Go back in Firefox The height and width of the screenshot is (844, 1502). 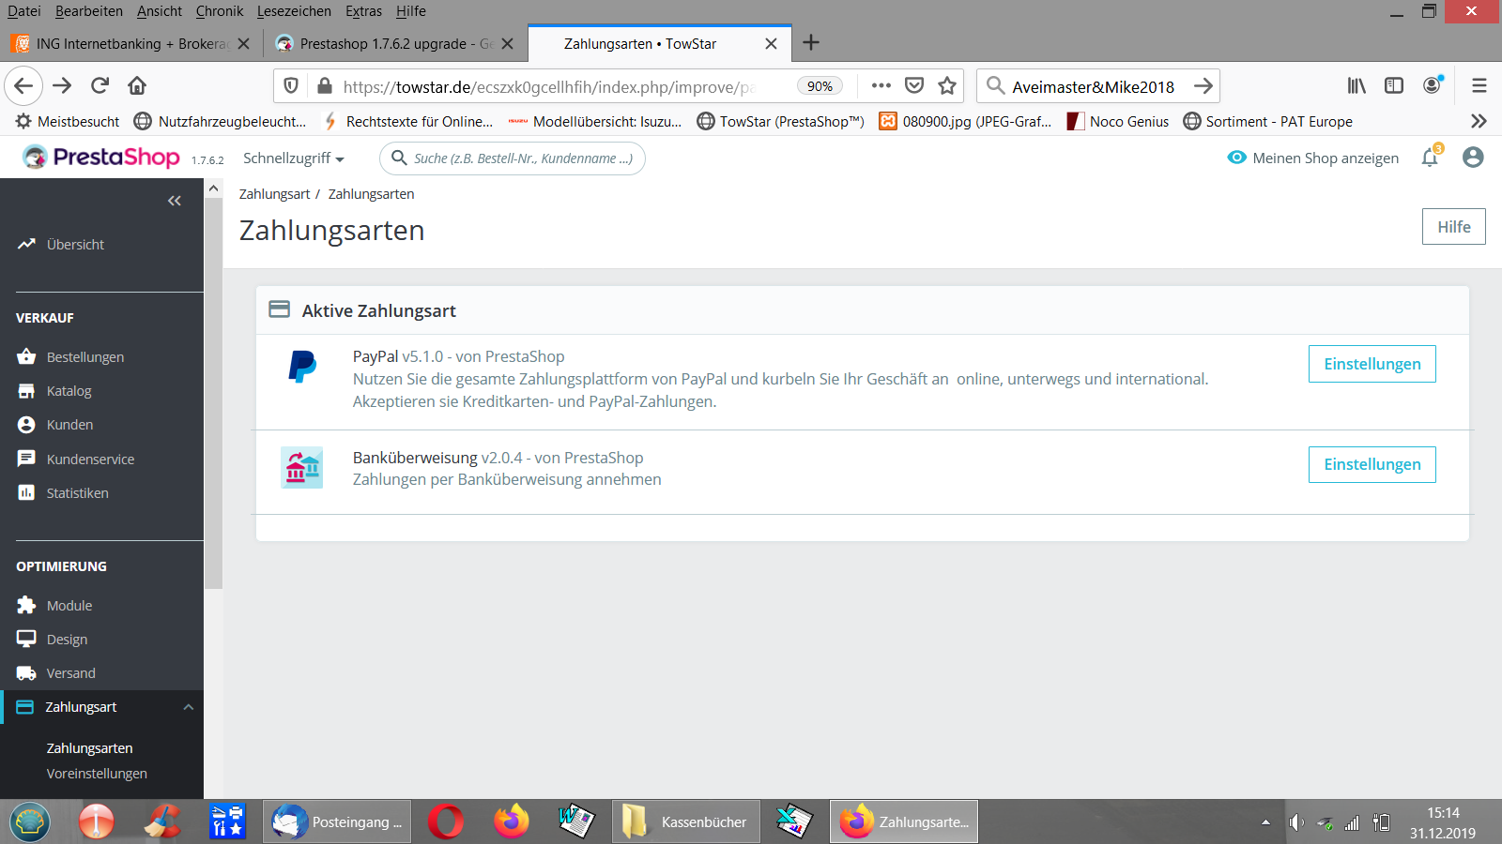(23, 85)
